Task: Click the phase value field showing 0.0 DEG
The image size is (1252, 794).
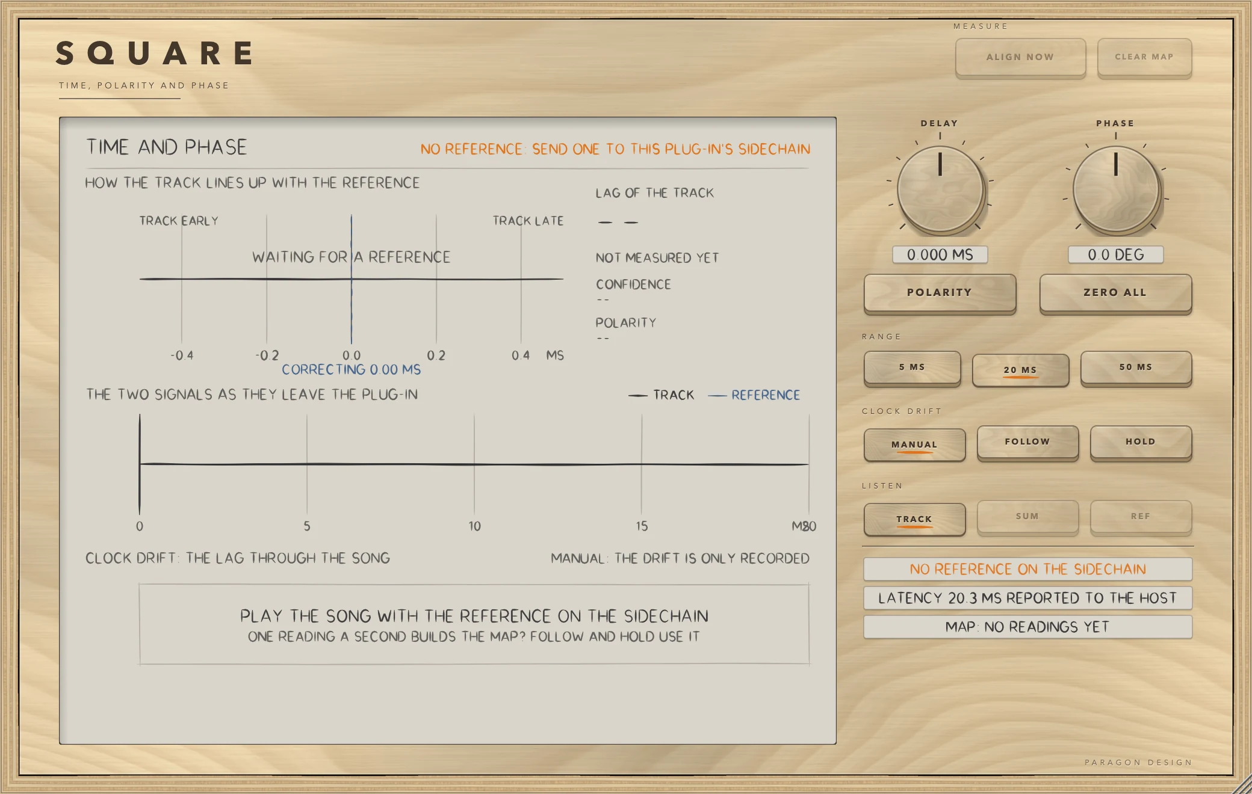Action: point(1116,254)
